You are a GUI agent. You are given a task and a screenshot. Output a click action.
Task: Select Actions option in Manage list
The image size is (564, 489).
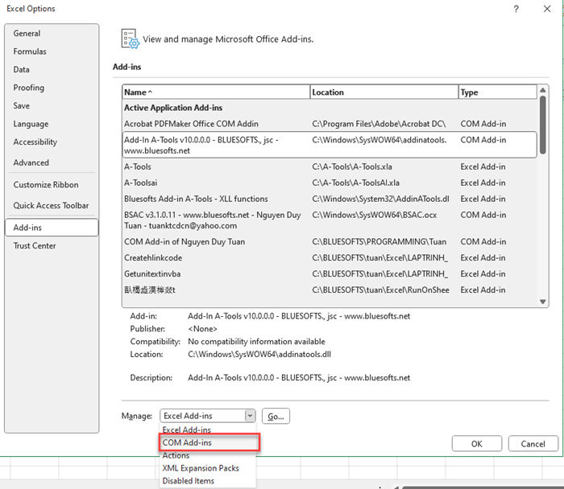[176, 455]
